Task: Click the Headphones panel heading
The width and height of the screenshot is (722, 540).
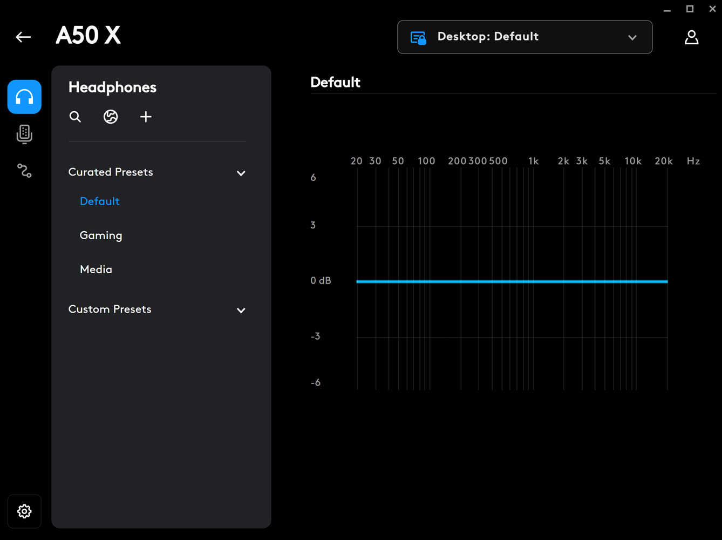Action: [x=112, y=87]
